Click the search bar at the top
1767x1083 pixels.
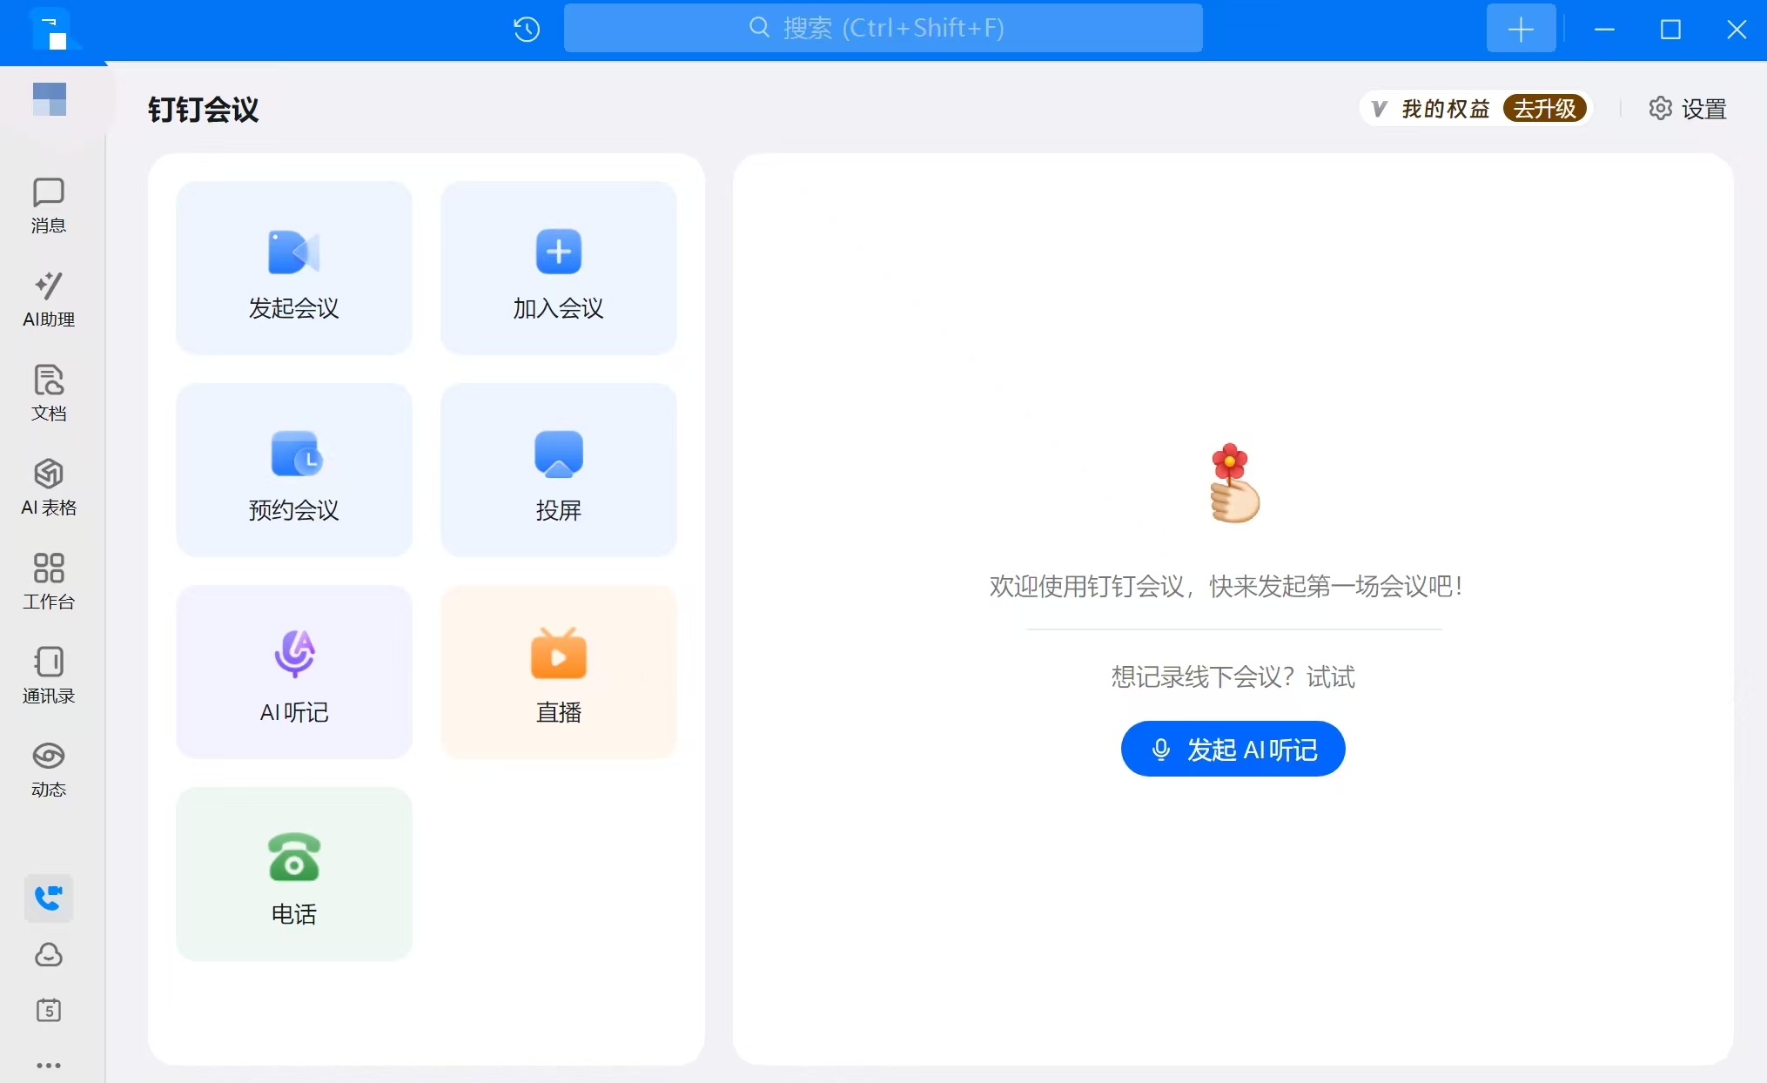point(883,28)
